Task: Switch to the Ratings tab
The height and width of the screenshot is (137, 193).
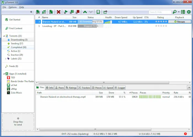Action: pos(71,88)
